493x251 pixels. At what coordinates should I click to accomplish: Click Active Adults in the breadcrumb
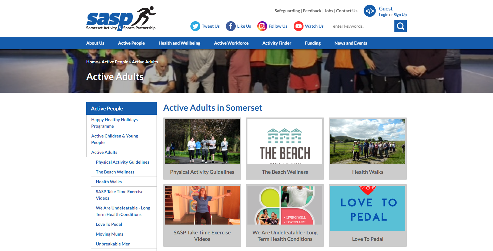point(145,62)
